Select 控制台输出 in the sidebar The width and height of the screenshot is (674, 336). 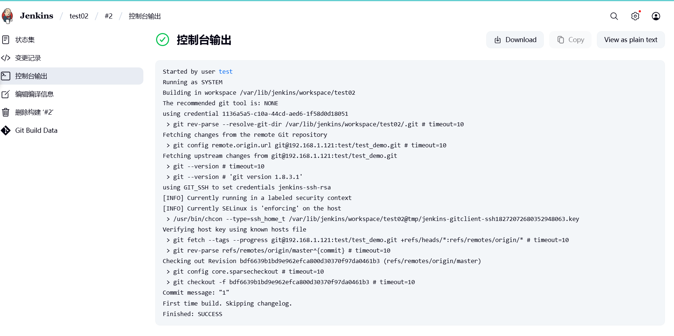[31, 76]
